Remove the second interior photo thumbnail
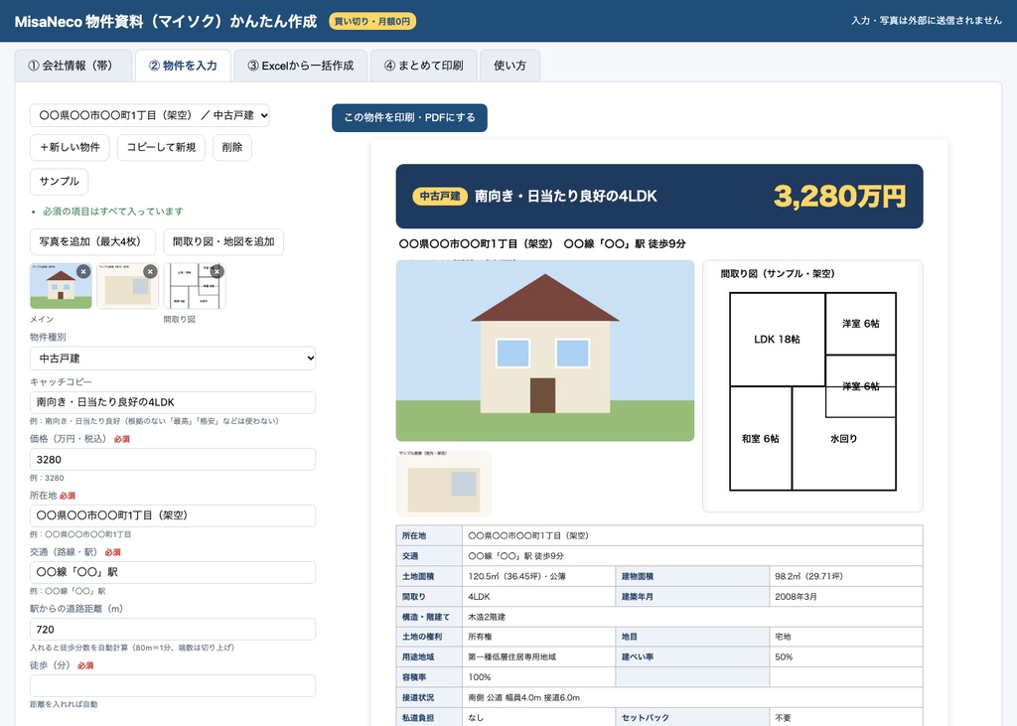This screenshot has height=726, width=1017. (x=151, y=272)
